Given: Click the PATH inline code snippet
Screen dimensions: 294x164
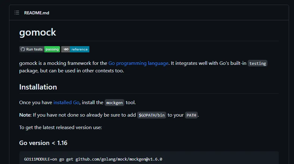Looking at the screenshot, I should click(x=191, y=115).
